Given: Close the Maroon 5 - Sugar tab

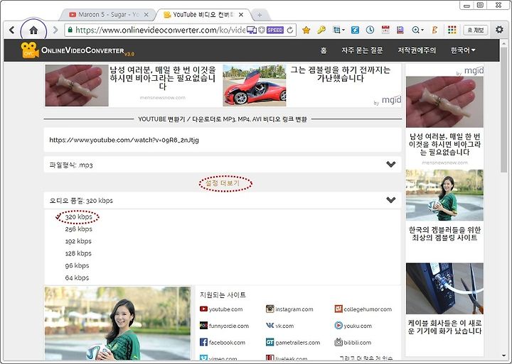Looking at the screenshot, I should [146, 15].
